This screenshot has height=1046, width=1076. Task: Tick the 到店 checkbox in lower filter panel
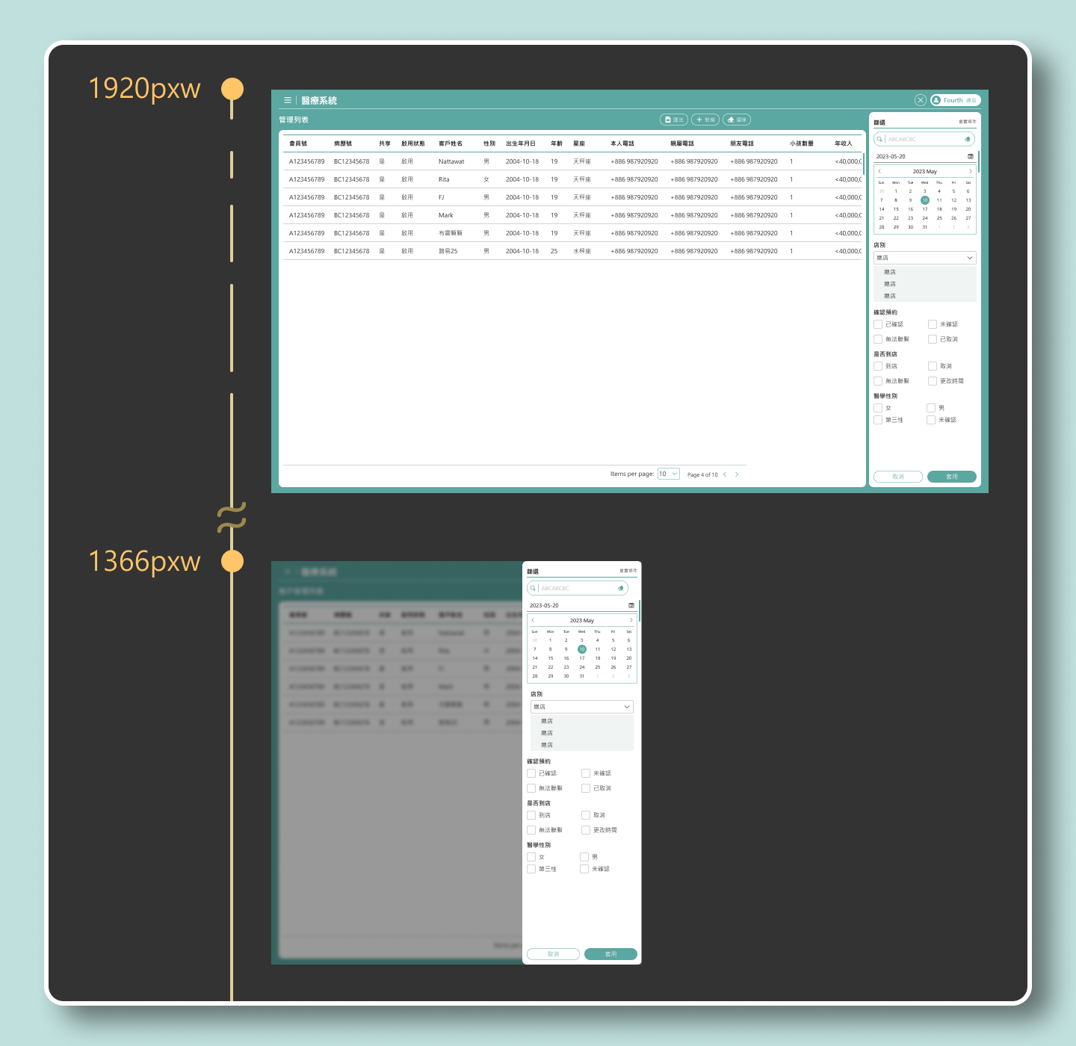531,815
